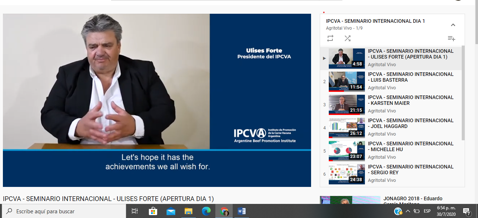This screenshot has width=478, height=218.
Task: Click the save playlist icon
Action: tap(451, 38)
